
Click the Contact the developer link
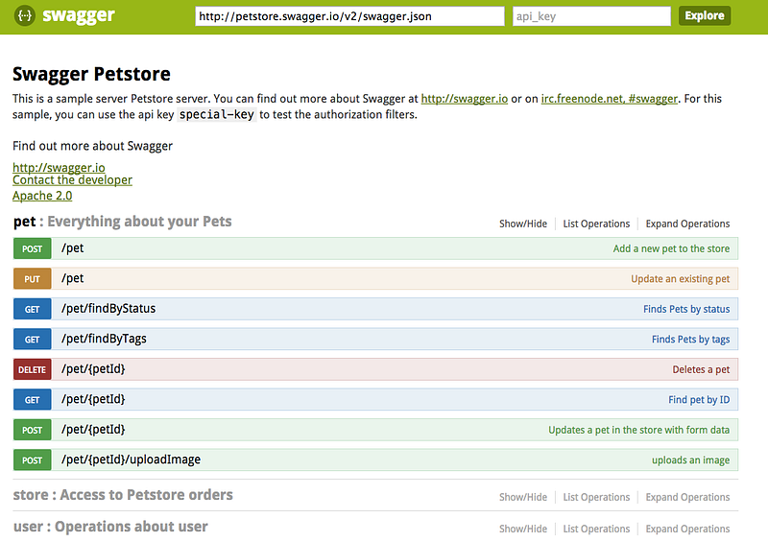(x=73, y=180)
